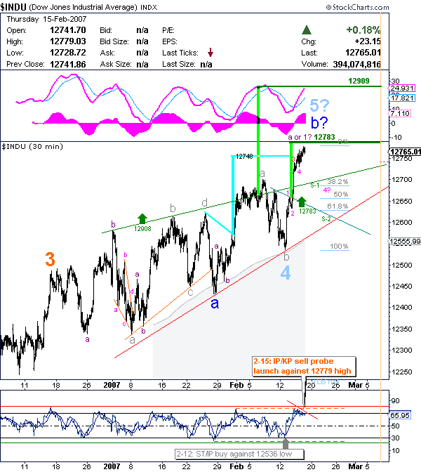
Task: Click the green up arrow above the lower 12783 label
Action: pos(302,201)
